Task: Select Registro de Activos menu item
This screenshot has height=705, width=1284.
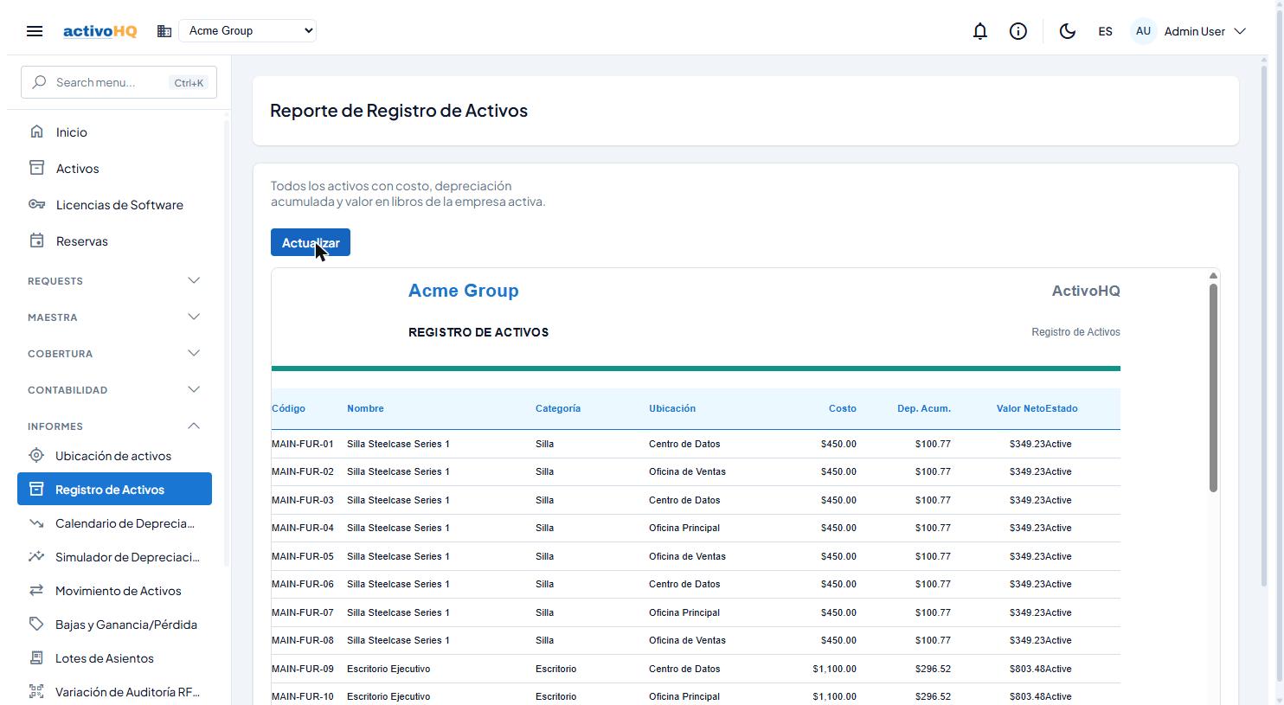Action: pos(114,490)
